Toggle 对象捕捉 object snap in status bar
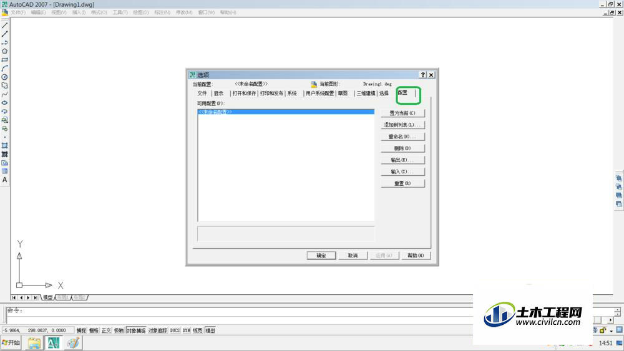This screenshot has height=351, width=624. (136, 330)
